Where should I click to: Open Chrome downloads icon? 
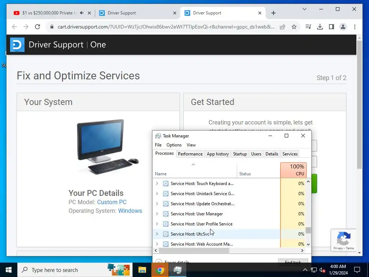pyautogui.click(x=320, y=27)
